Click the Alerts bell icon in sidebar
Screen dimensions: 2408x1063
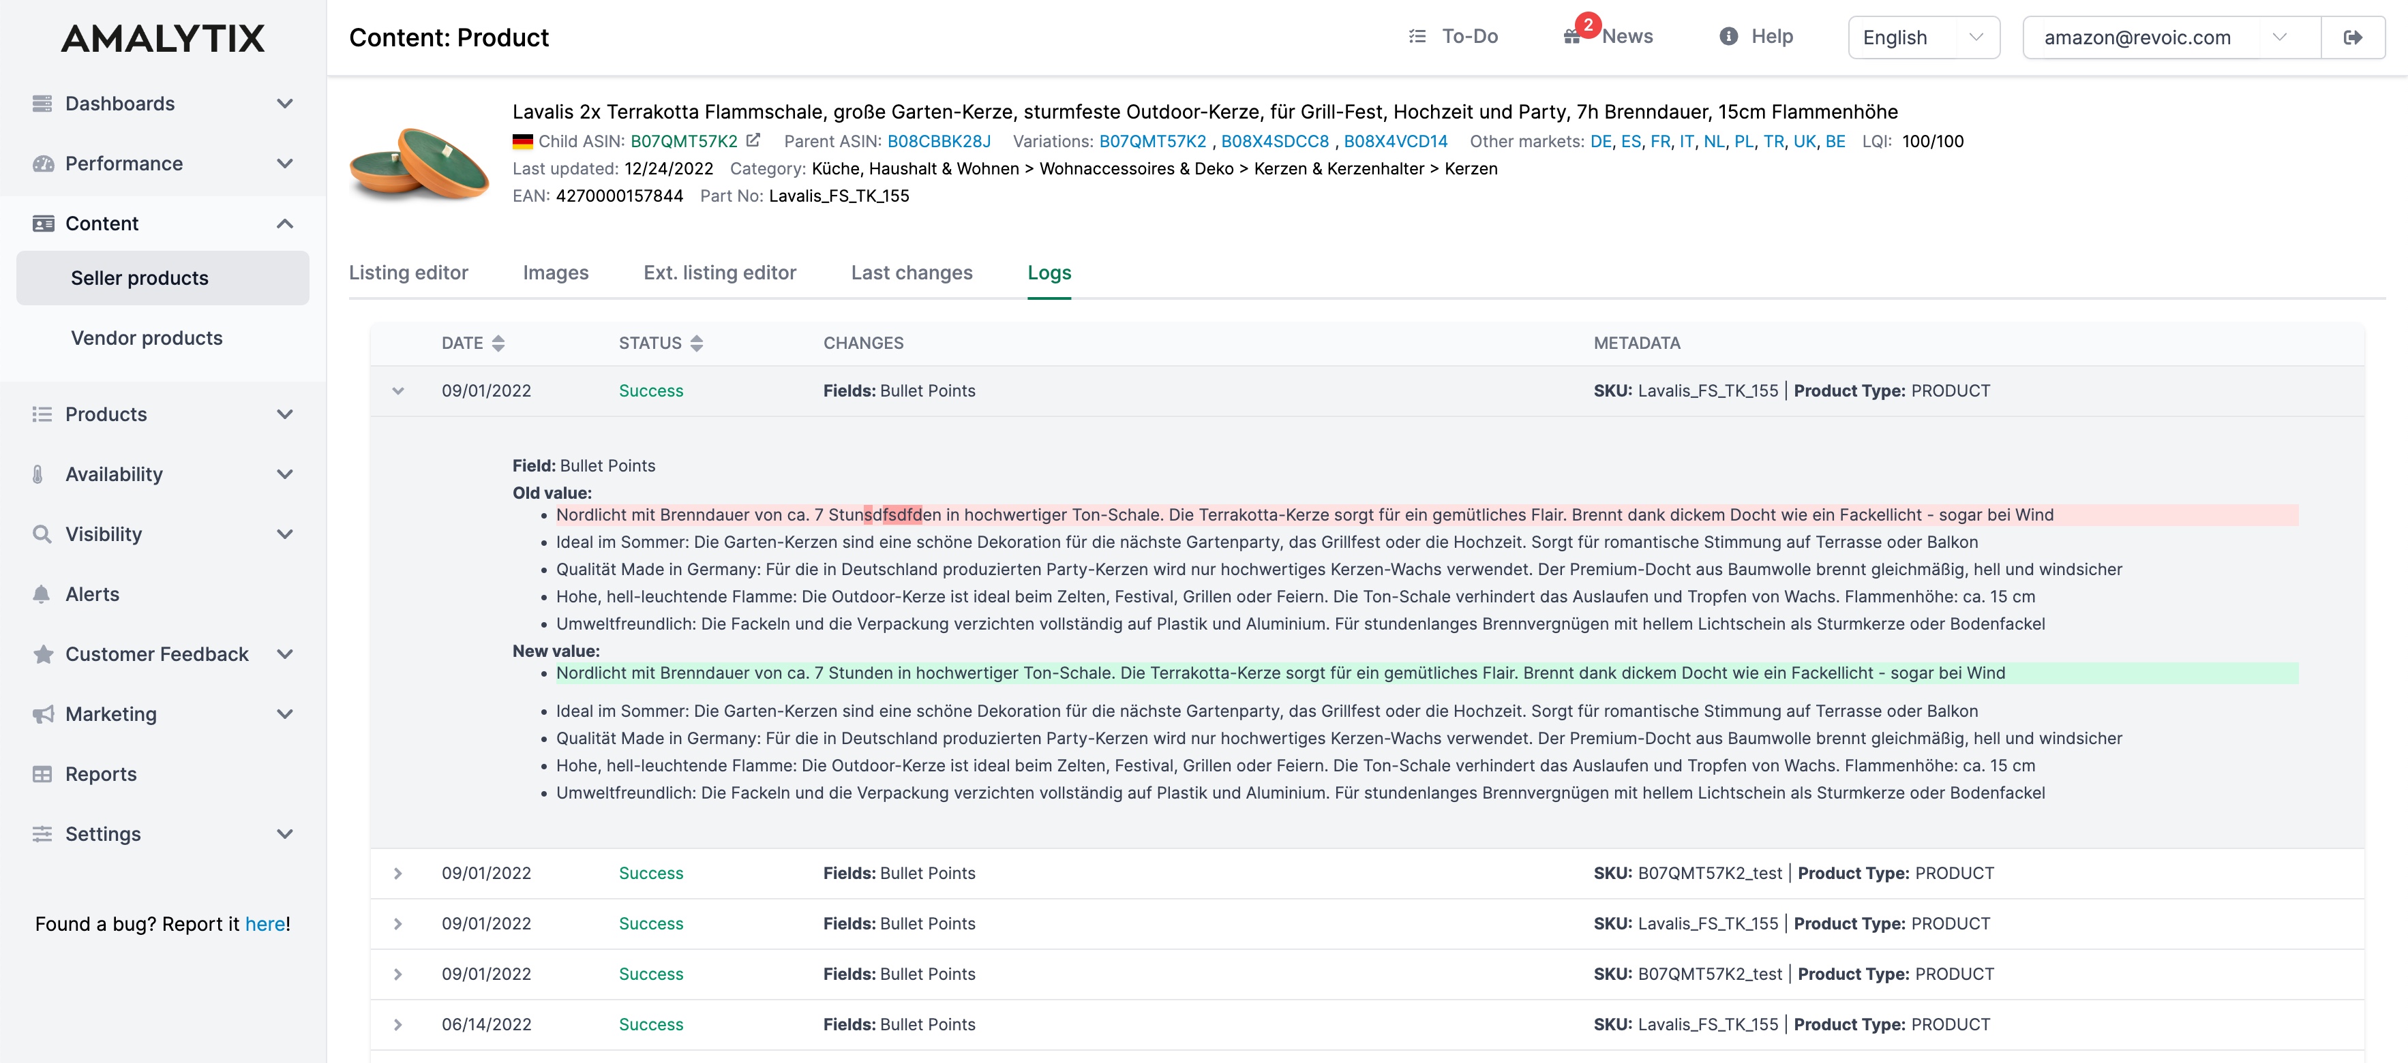42,594
